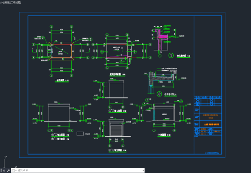
Task: Close the command line window with X
Action: [x=4, y=171]
